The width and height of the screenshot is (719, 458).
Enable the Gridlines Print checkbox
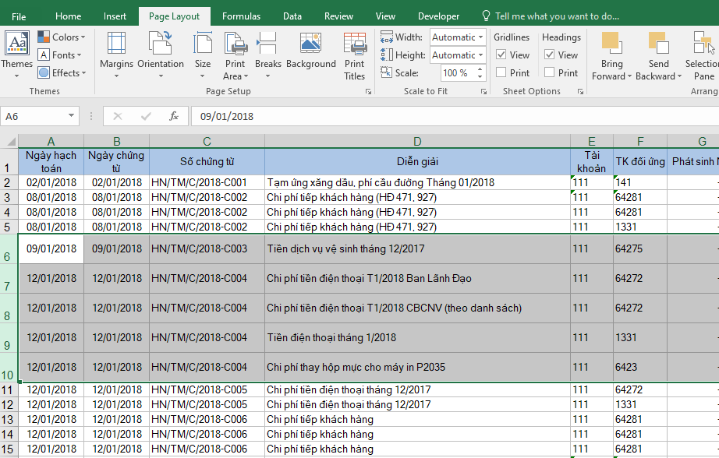click(x=501, y=72)
